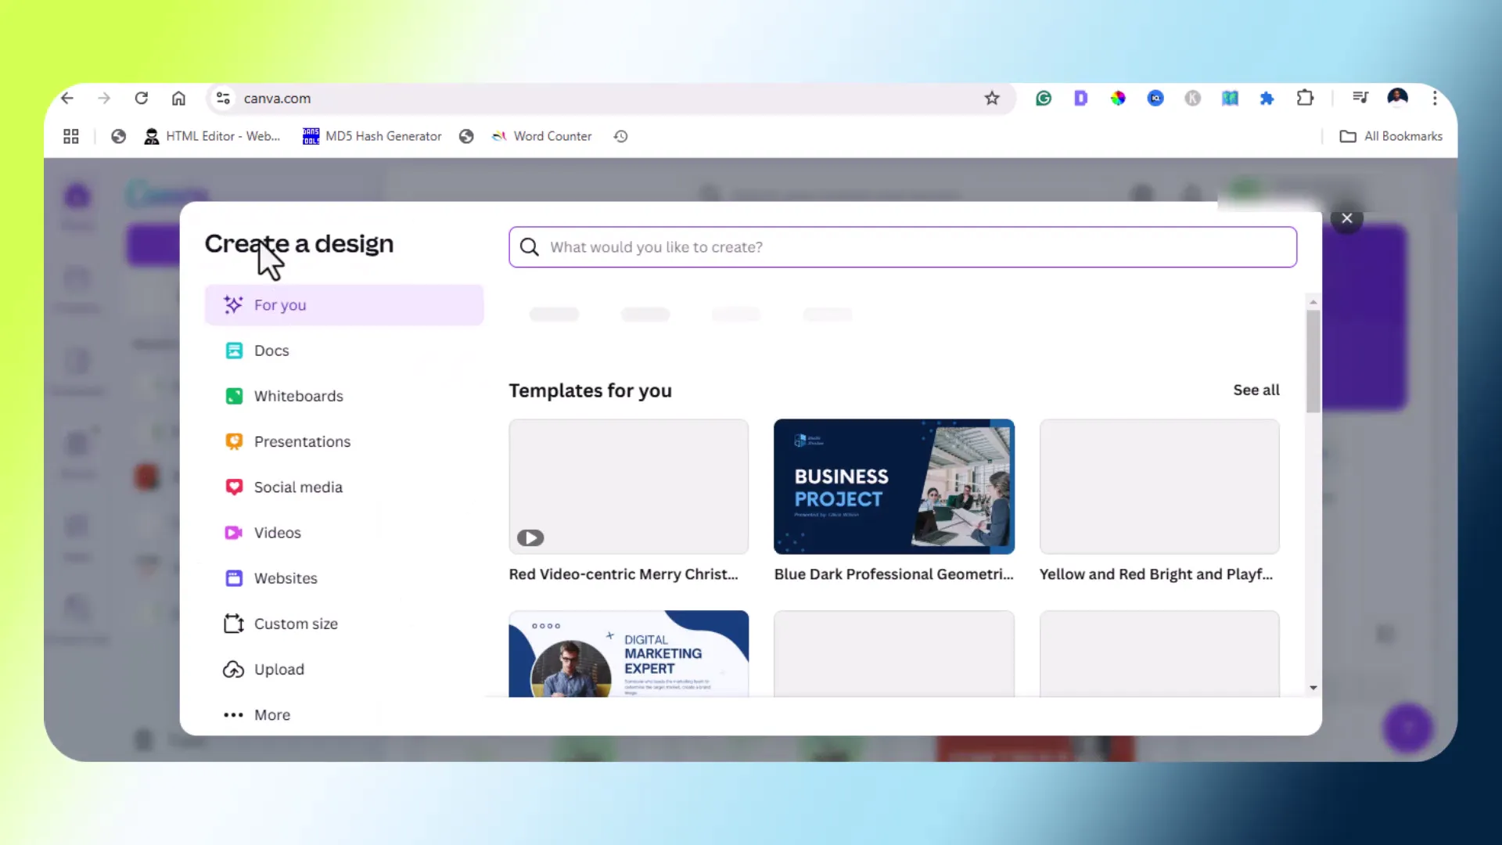
Task: Select the For you category
Action: click(344, 305)
